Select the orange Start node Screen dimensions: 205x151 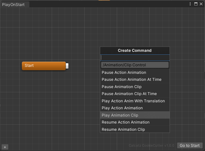point(44,66)
